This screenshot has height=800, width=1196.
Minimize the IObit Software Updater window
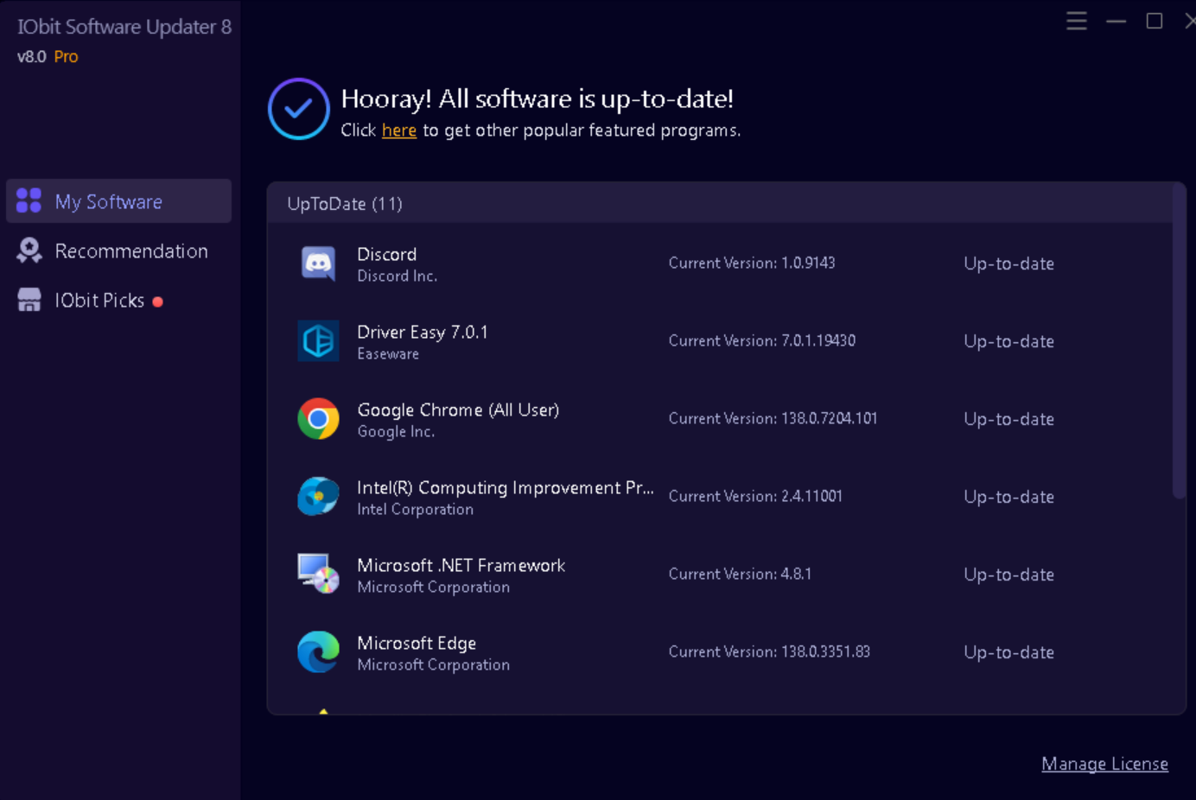(x=1116, y=21)
